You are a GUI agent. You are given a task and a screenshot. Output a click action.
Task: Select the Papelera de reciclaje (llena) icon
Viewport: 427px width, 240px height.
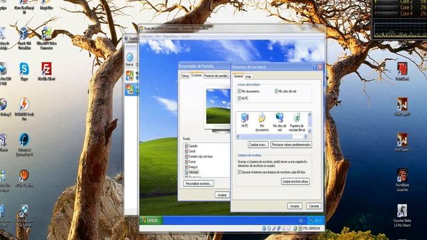tap(297, 122)
